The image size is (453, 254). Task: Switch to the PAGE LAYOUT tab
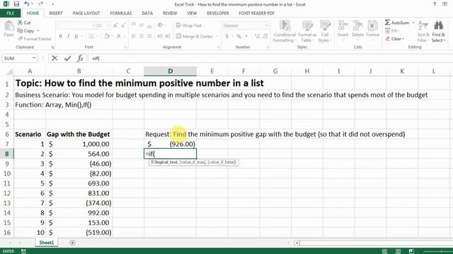[x=86, y=13]
